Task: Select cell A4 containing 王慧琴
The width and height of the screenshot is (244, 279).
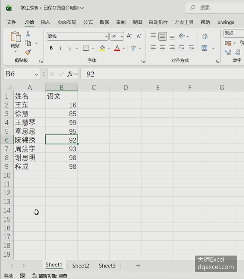Action: 30,123
